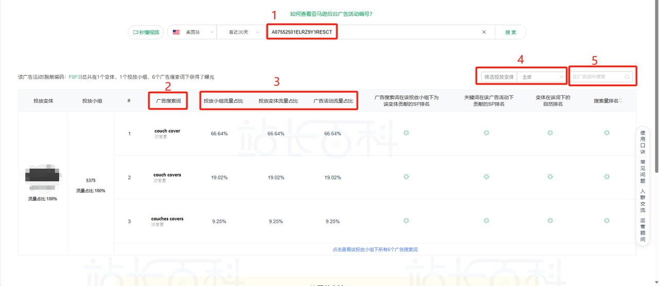Open the link showing all 6 广告搜索词

coord(375,249)
